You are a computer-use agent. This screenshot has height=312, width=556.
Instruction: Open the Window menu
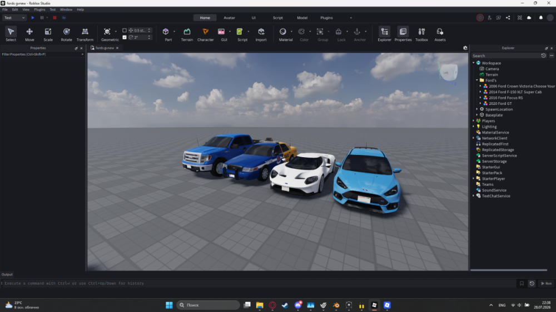66,9
